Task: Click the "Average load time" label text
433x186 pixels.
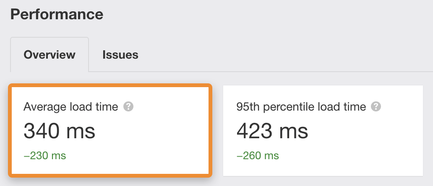Action: coord(70,107)
